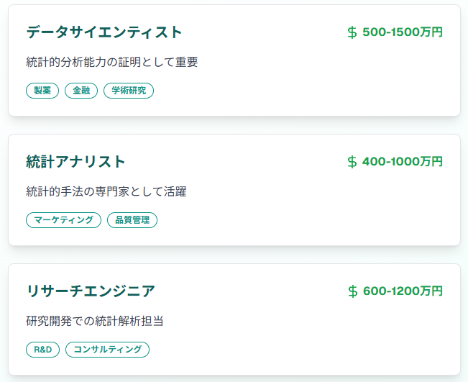The width and height of the screenshot is (468, 382).
Task: Select the 統計アナリスト card background
Action: pos(288,216)
